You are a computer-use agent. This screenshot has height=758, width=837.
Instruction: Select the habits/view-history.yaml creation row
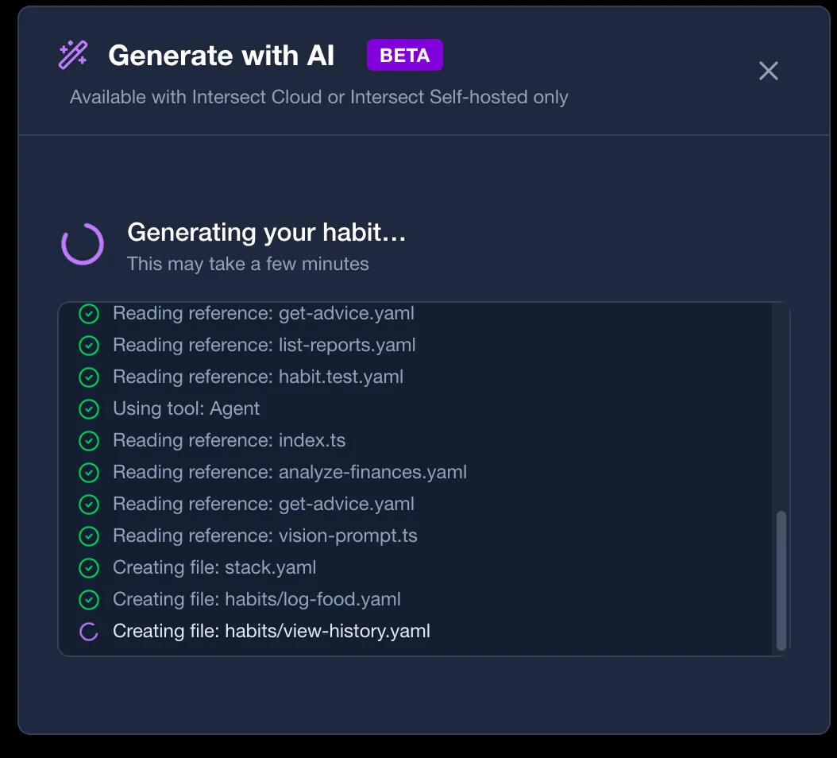coord(272,631)
